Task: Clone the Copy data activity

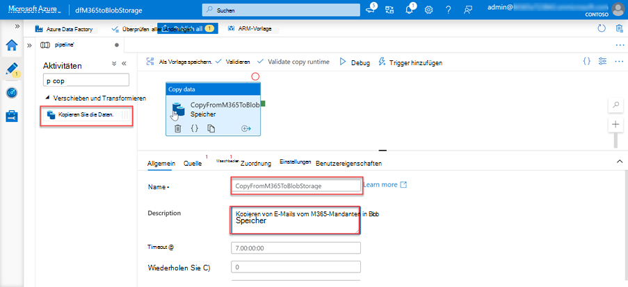Action: tap(211, 128)
